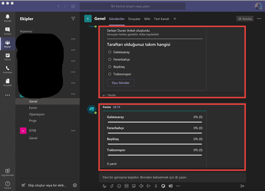The image size is (265, 191).
Task: Reply to the poll with Yanıtla
Action: pos(109,95)
